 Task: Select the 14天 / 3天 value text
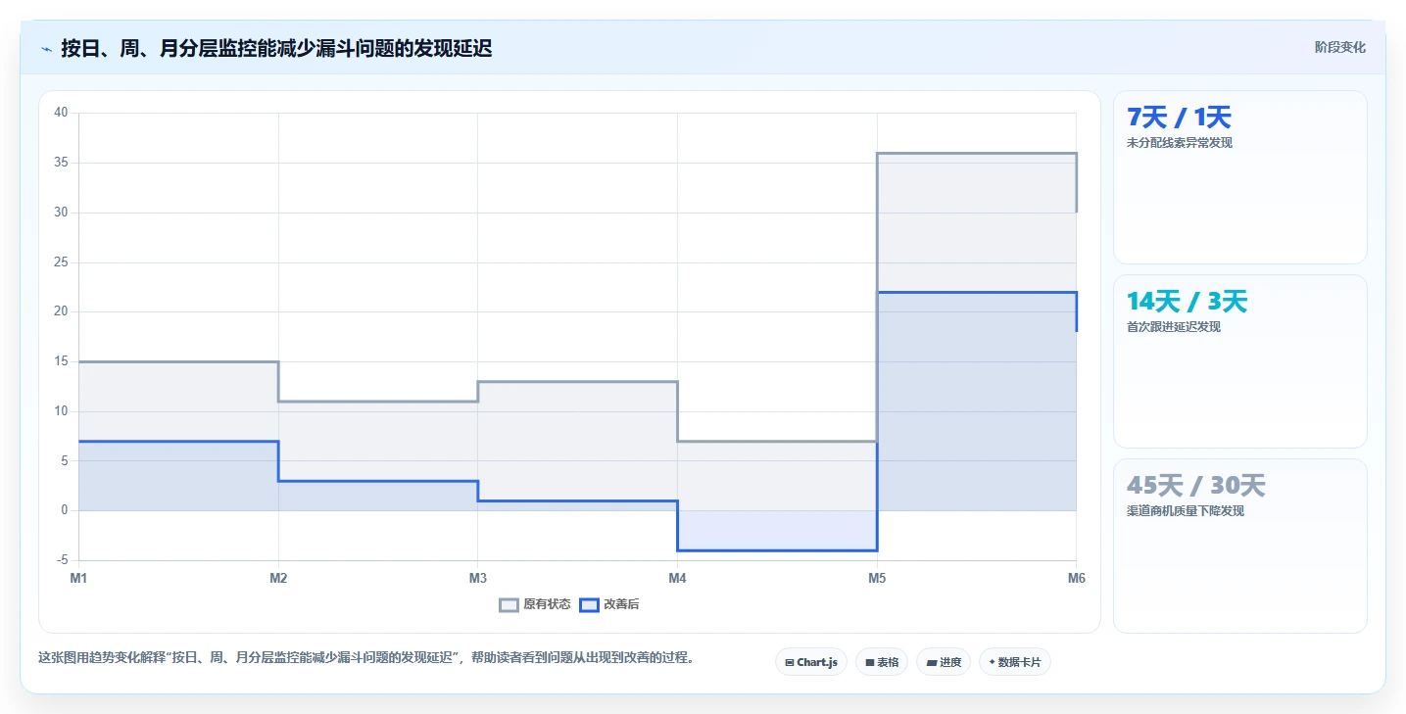click(1187, 302)
